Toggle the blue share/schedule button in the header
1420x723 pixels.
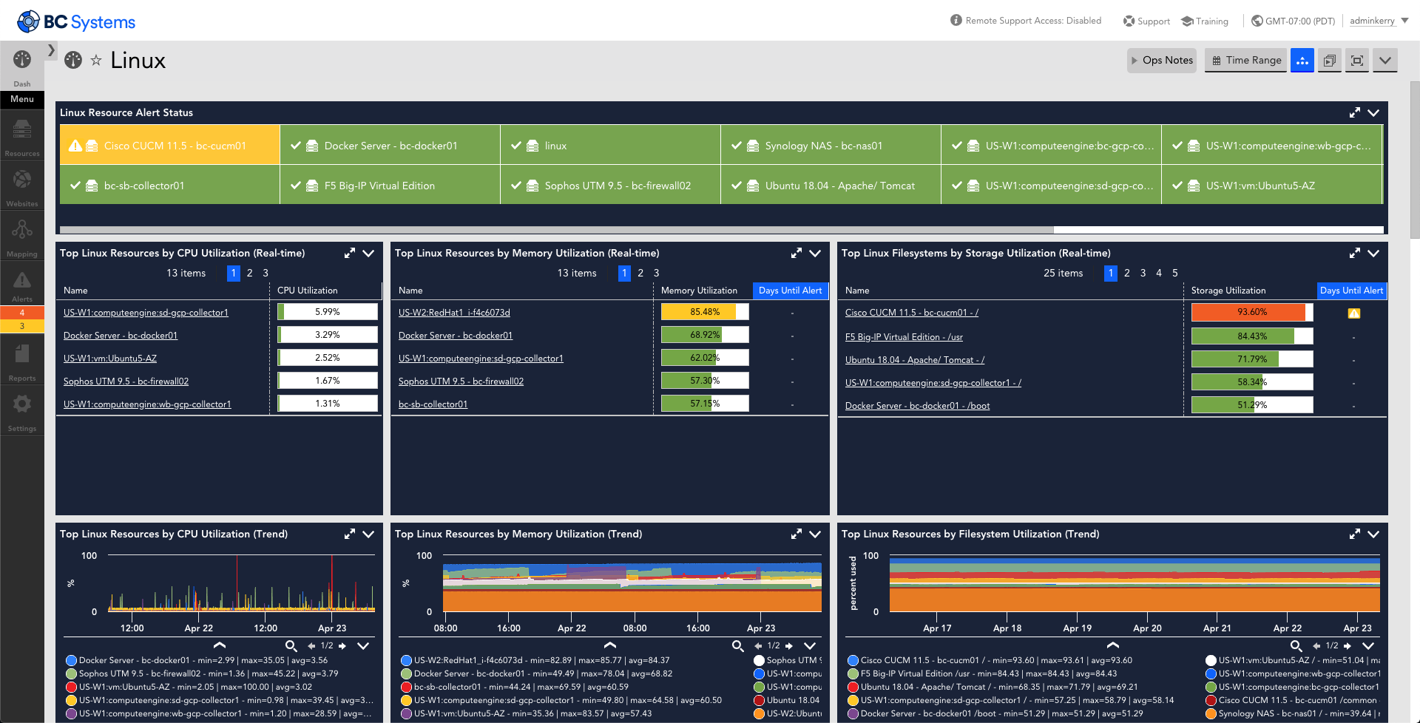point(1302,60)
